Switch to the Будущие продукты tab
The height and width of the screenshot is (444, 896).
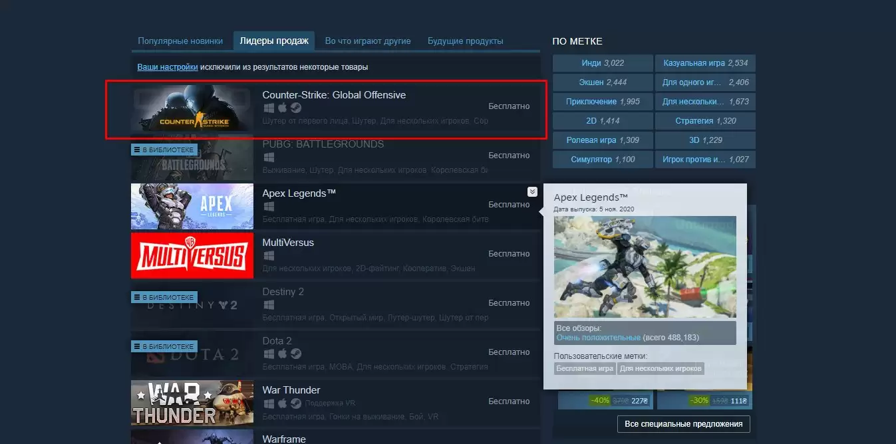[466, 41]
